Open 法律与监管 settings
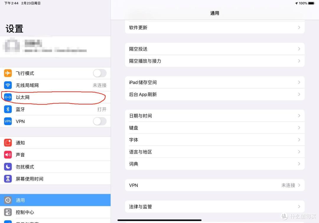The image size is (319, 223). [x=215, y=206]
